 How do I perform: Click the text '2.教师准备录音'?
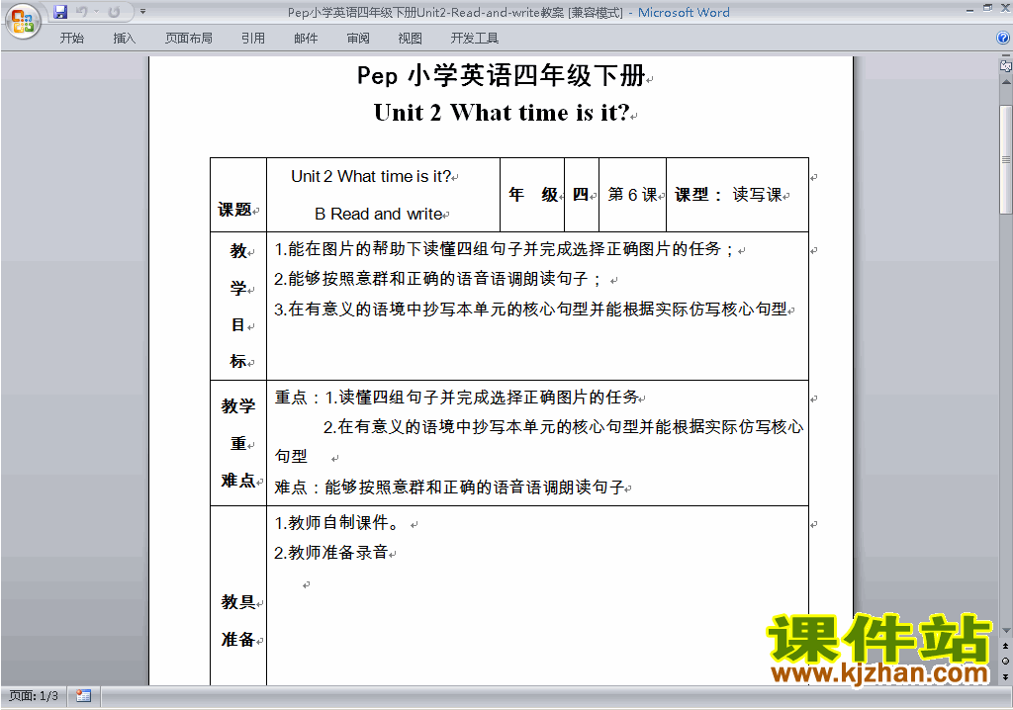[330, 553]
